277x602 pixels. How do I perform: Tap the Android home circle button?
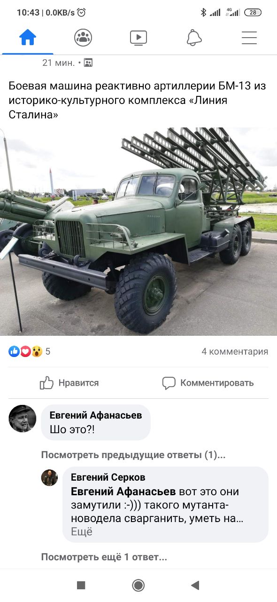(x=138, y=585)
